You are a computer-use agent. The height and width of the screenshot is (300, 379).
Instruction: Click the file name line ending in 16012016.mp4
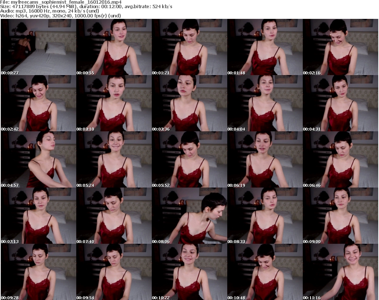click(61, 2)
